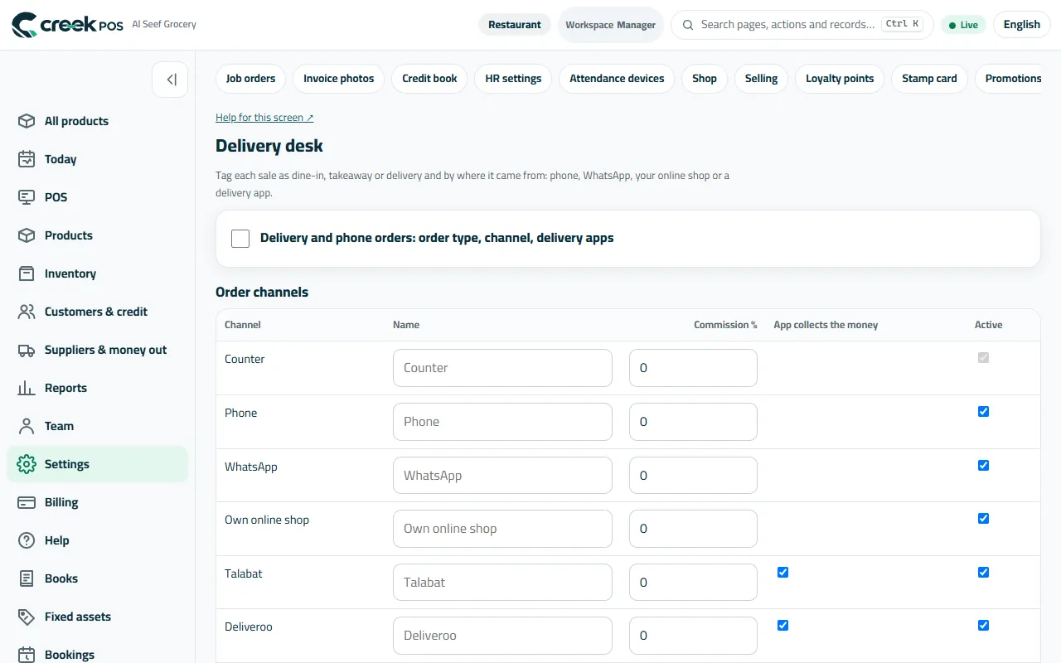Click the search pages and records field
1061x663 pixels.
(x=802, y=25)
